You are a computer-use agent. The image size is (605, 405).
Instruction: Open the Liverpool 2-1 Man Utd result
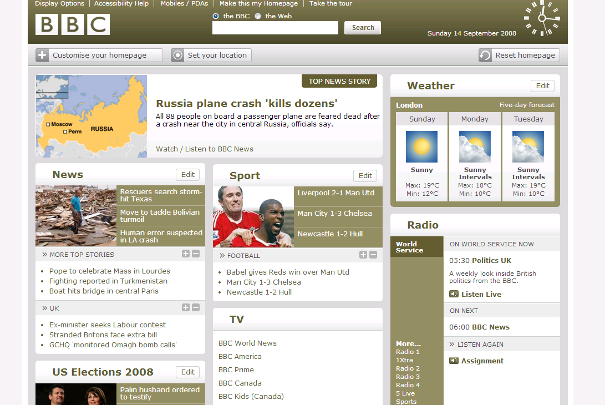[x=335, y=193]
